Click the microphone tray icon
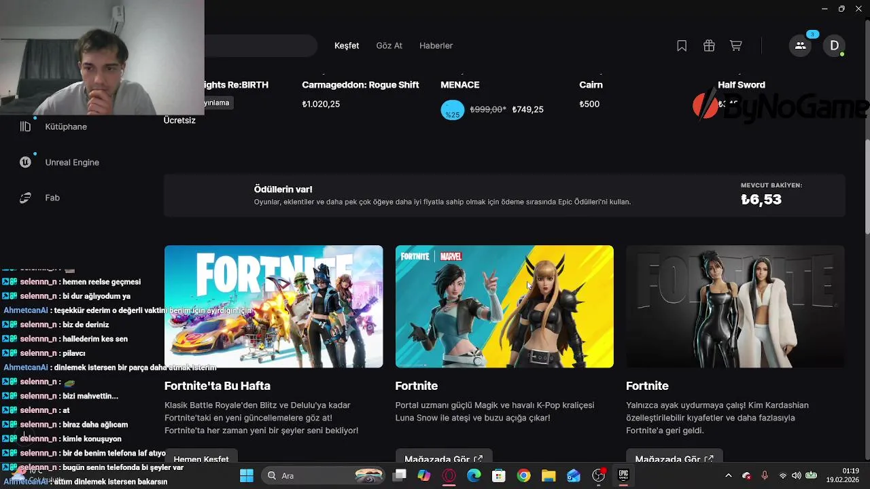Viewport: 870px width, 489px height. (x=765, y=475)
